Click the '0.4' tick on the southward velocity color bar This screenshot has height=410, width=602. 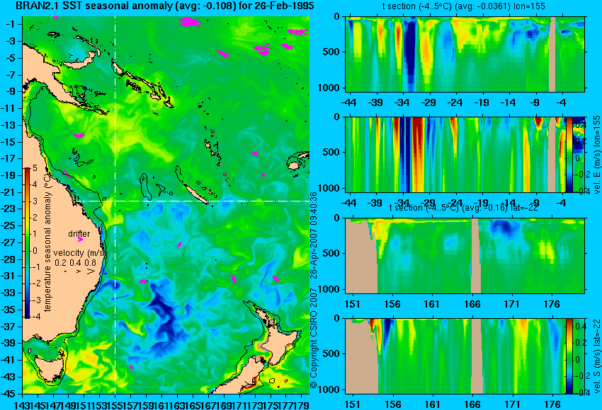(579, 326)
